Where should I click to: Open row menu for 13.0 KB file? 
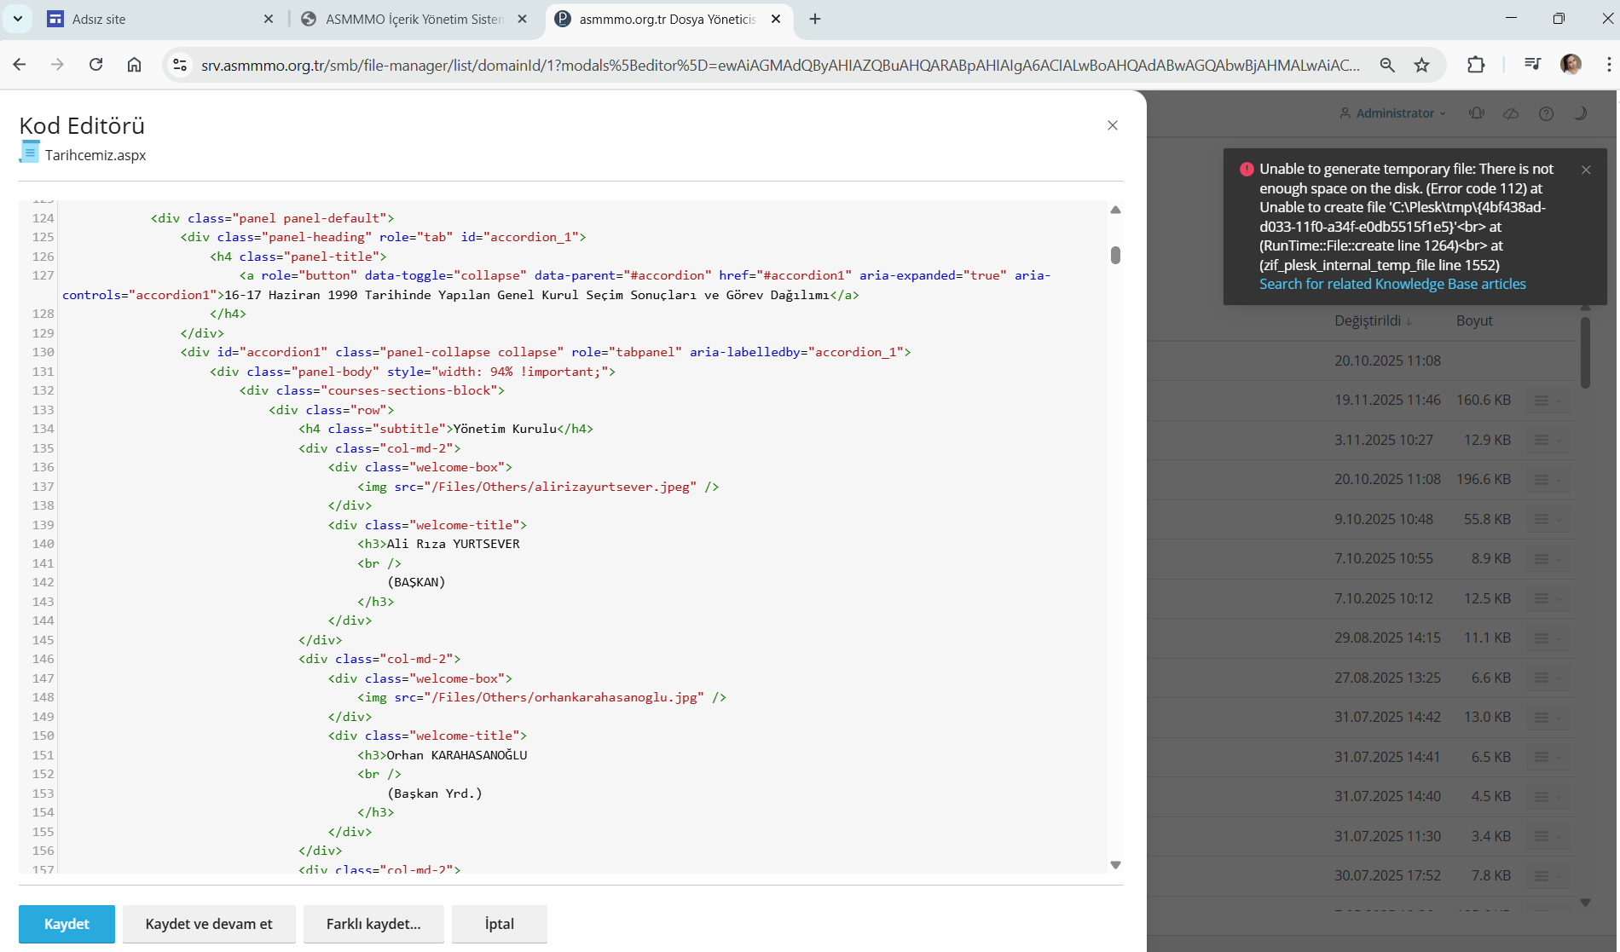1548,718
